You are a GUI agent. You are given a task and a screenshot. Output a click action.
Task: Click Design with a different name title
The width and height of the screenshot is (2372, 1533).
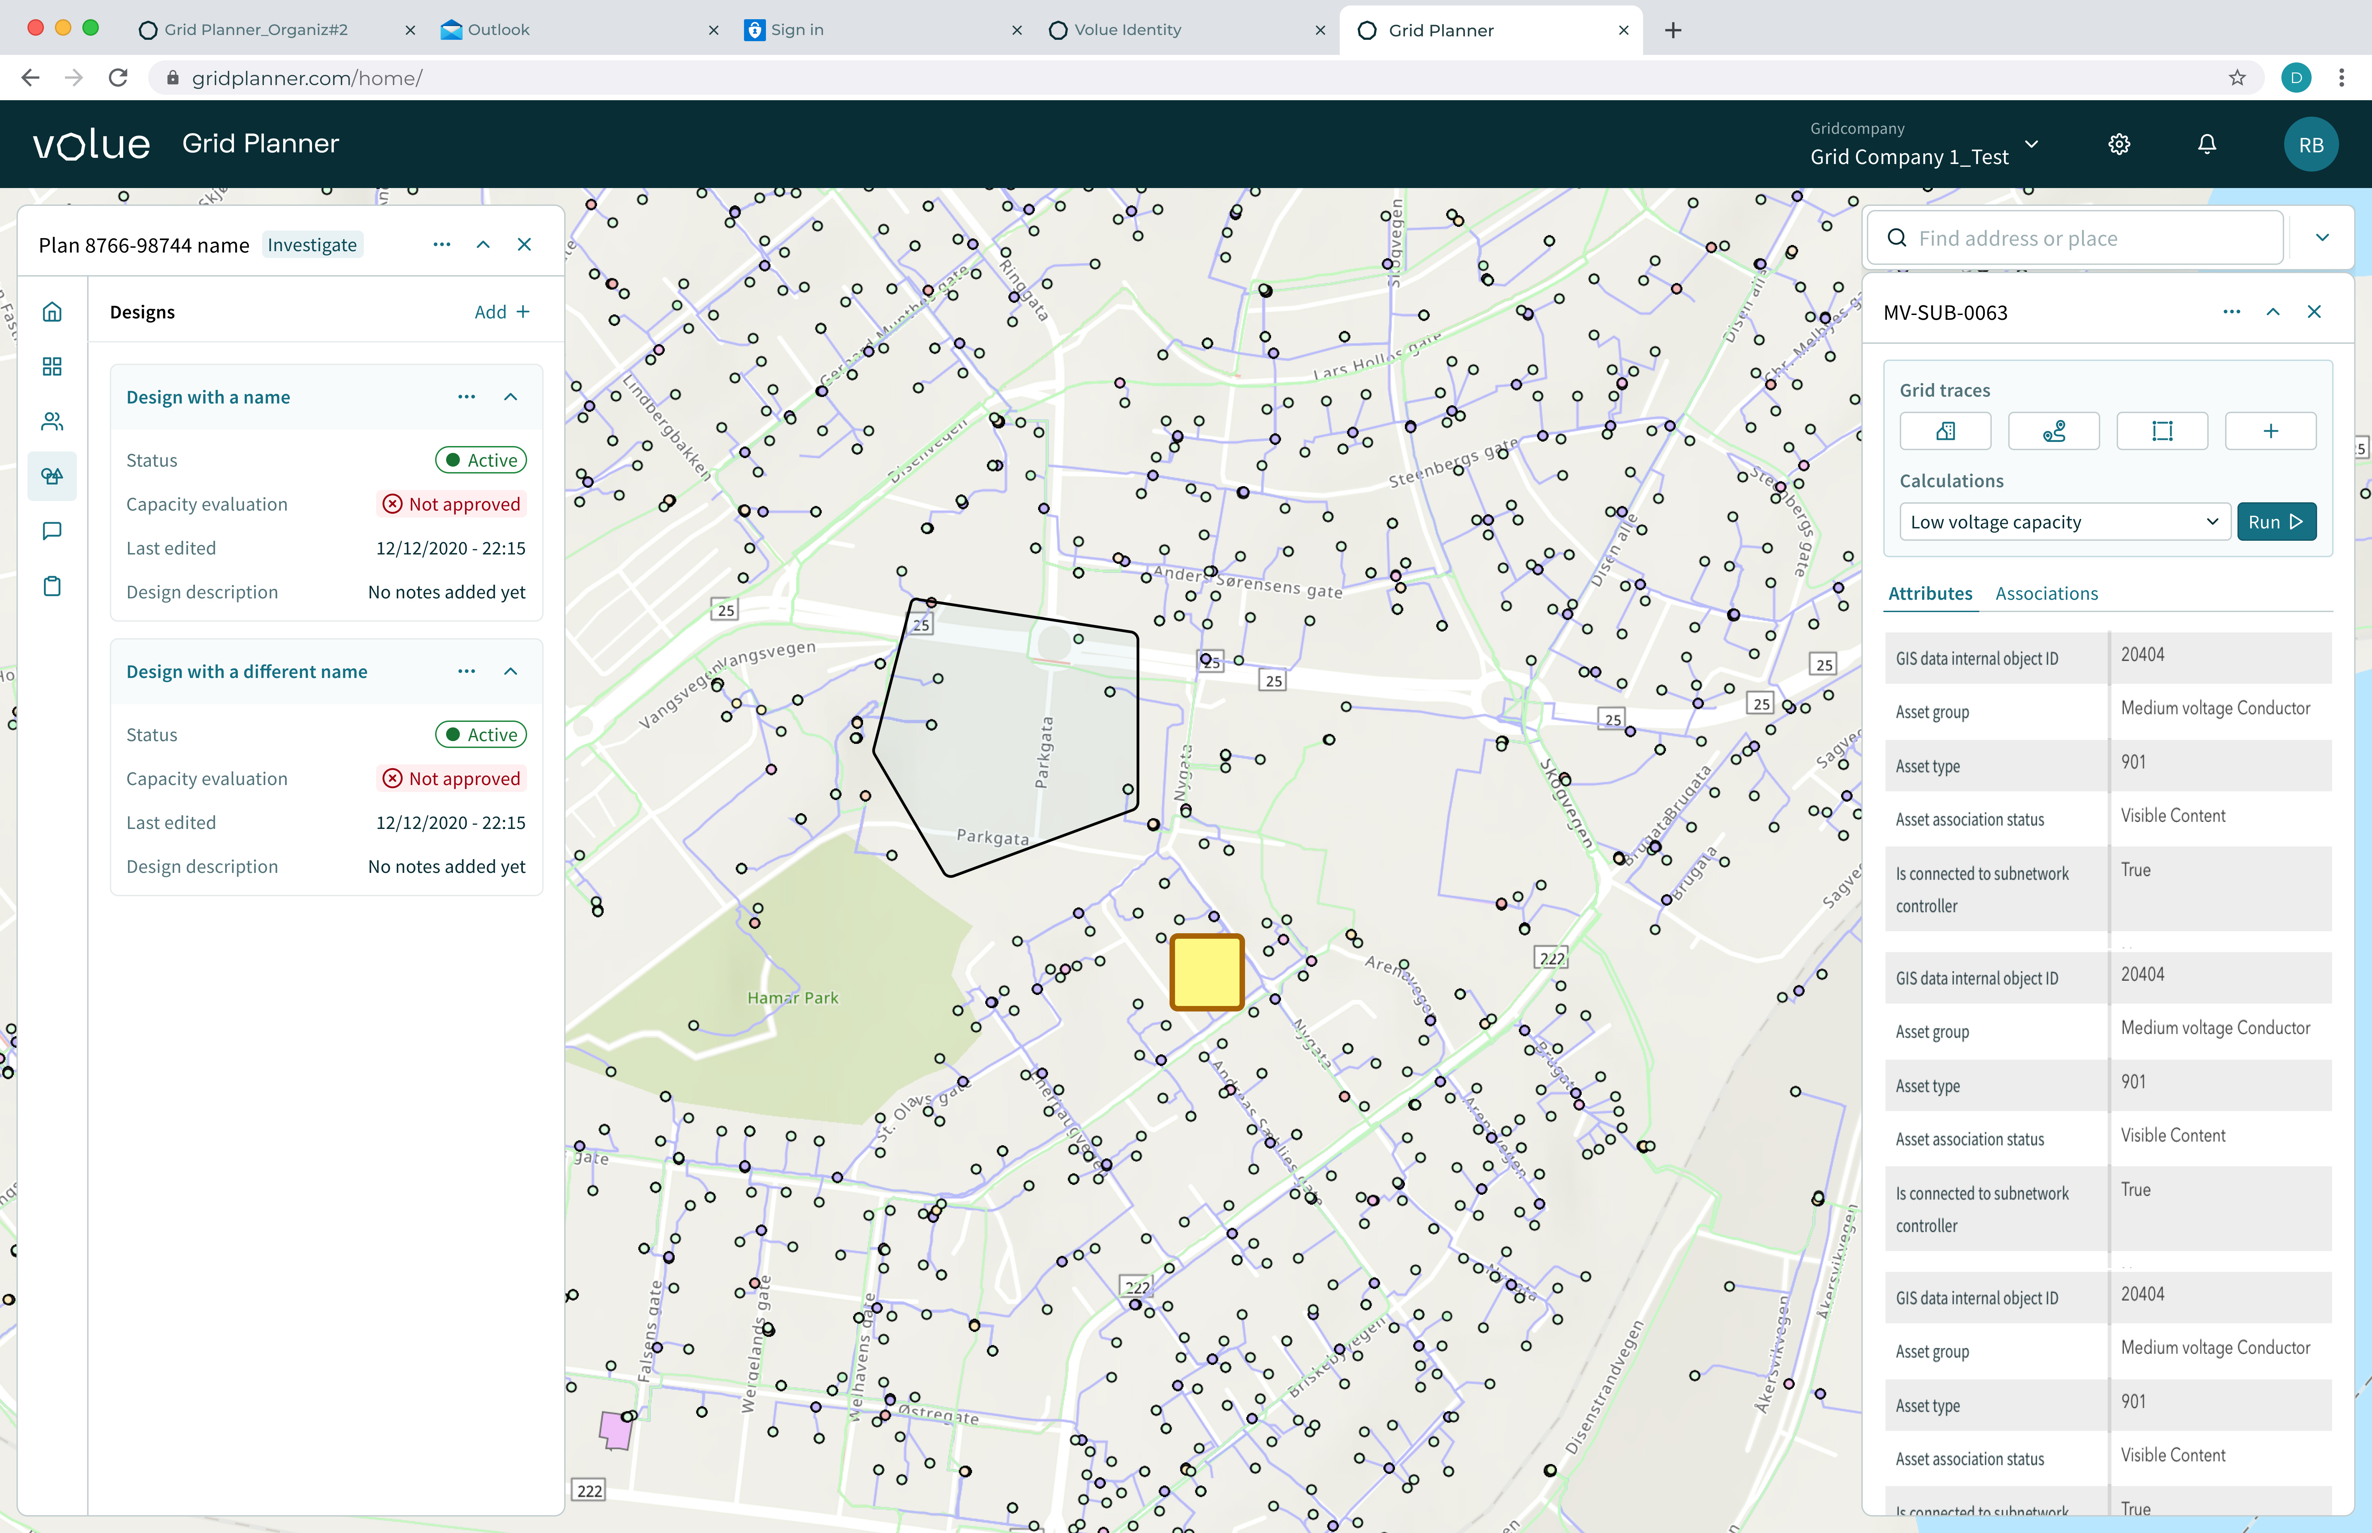[247, 672]
